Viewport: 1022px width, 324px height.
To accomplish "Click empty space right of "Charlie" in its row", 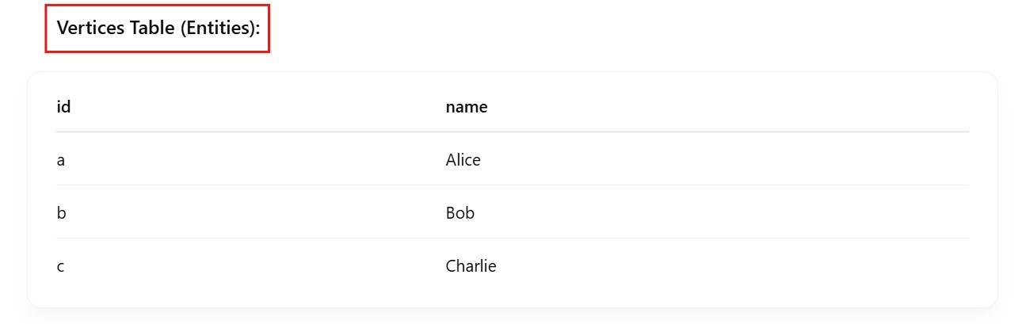I will click(x=713, y=266).
